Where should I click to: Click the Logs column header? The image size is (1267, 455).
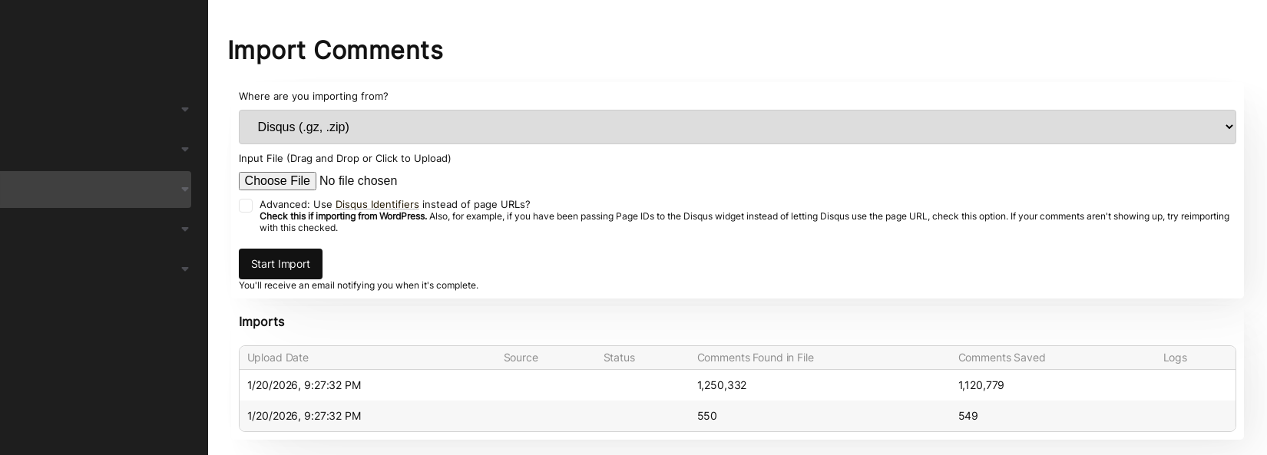(1175, 358)
